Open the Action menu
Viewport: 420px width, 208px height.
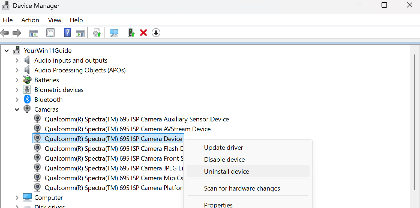30,20
